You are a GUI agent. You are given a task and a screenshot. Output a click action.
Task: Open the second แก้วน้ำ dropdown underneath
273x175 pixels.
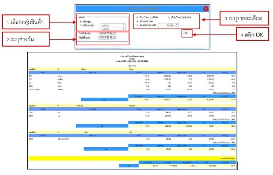click(x=113, y=29)
